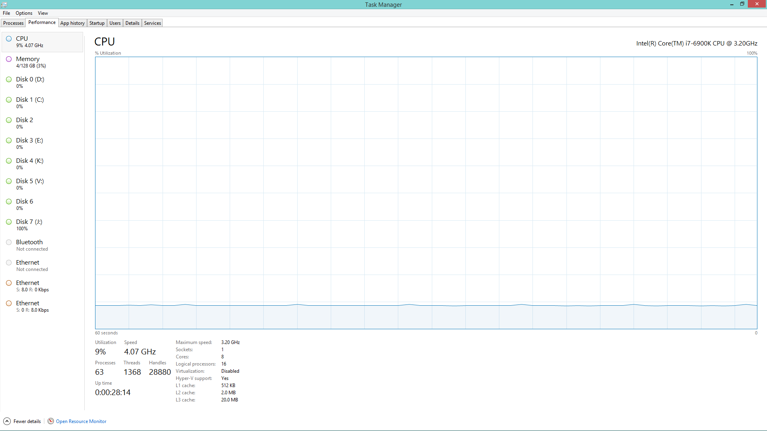767x431 pixels.
Task: Click the second Ethernet icon in sidebar
Action: 9,283
